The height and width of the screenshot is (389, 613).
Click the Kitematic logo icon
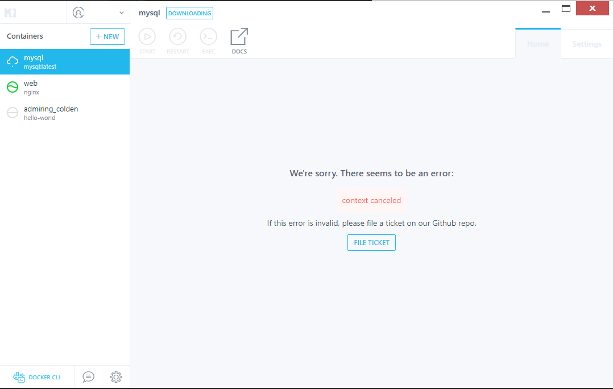(10, 13)
